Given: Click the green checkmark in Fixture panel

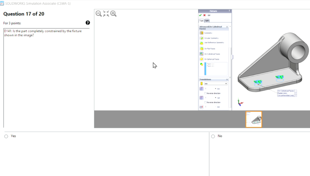Looking at the screenshot, I should (x=200, y=15).
